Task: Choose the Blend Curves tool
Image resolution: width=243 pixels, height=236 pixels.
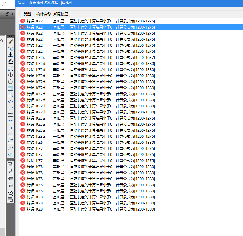Action: click(11, 148)
